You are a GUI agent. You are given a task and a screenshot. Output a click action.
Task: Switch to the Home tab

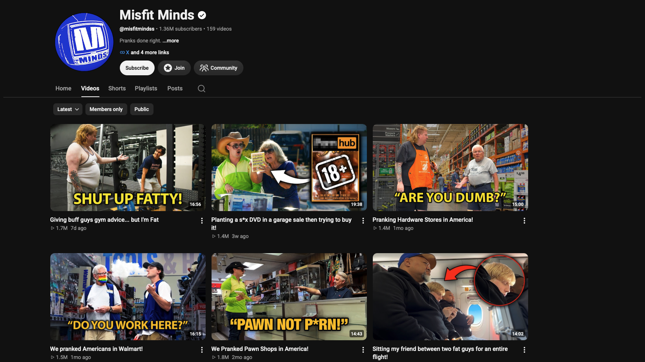point(63,89)
